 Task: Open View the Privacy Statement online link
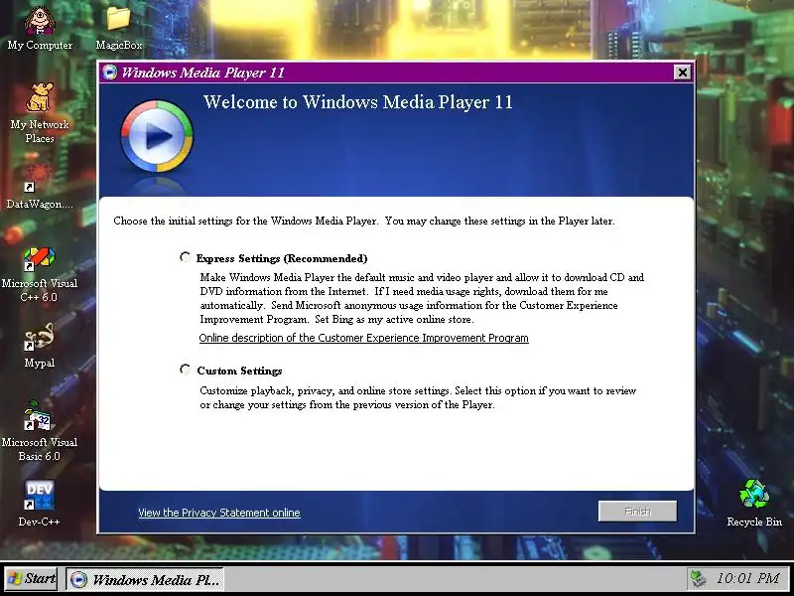[219, 513]
